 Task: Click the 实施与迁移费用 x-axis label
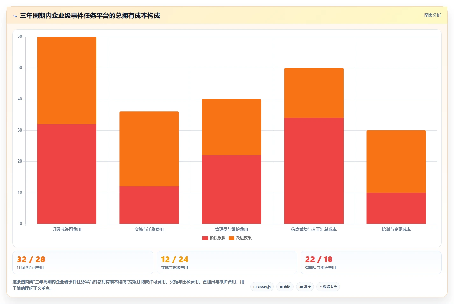(x=149, y=229)
